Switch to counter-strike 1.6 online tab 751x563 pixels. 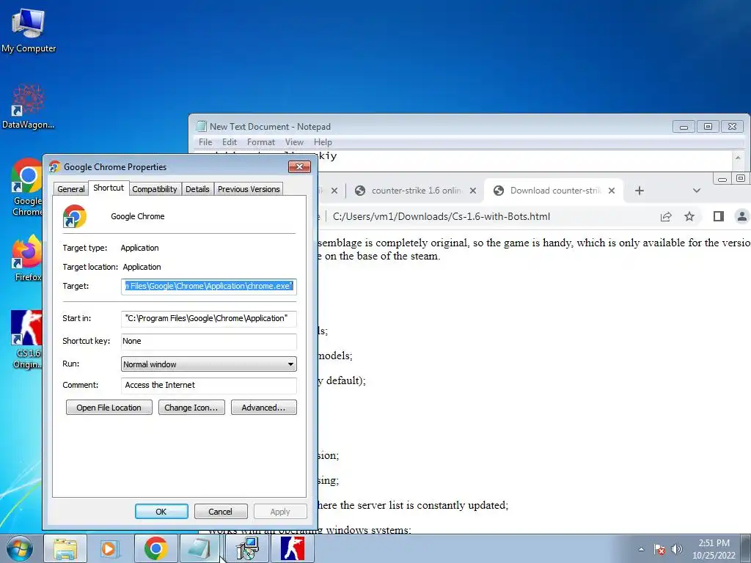click(416, 191)
